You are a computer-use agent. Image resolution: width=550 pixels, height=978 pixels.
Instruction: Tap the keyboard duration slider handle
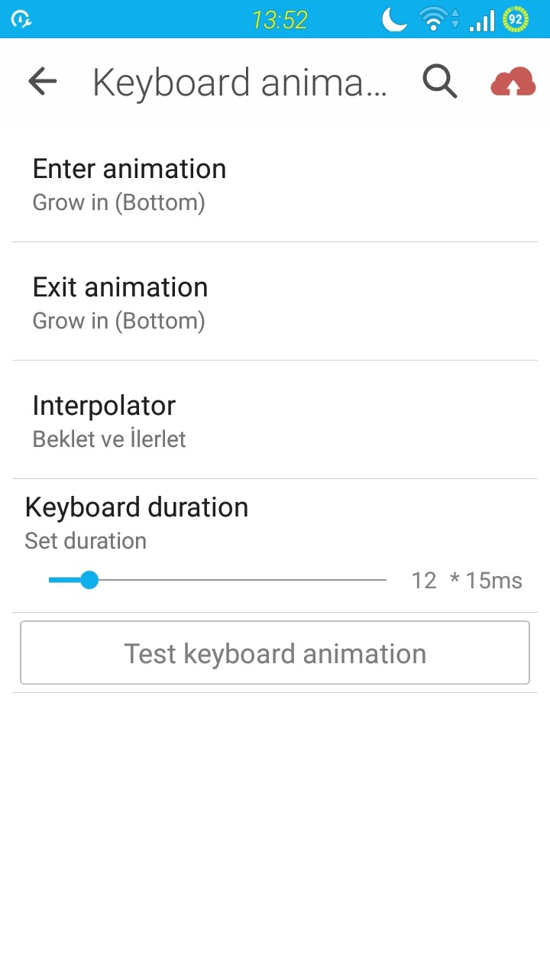[89, 580]
